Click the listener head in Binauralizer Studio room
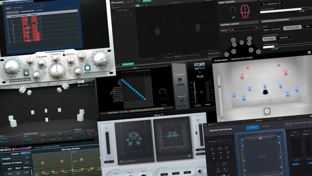Screen dimensions: 312x176 [x=265, y=92]
